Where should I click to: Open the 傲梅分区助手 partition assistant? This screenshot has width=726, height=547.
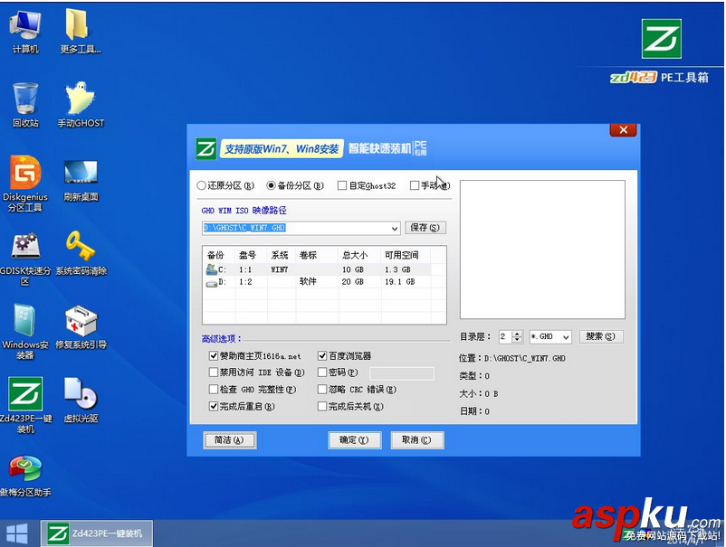[x=25, y=470]
